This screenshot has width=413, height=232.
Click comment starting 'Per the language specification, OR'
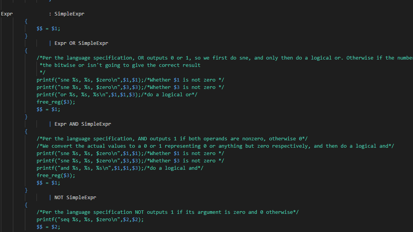tap(225, 58)
